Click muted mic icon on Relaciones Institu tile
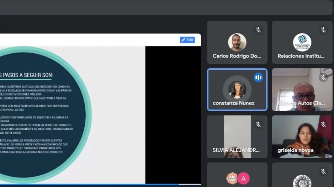This screenshot has height=187, width=334. [x=323, y=30]
